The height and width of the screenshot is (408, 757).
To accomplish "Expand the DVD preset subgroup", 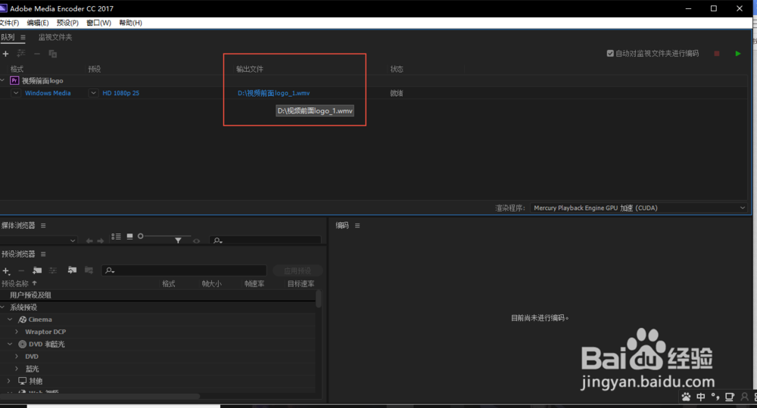I will pyautogui.click(x=17, y=357).
